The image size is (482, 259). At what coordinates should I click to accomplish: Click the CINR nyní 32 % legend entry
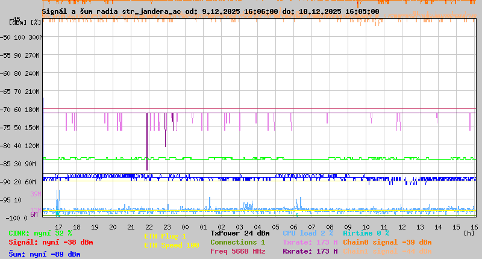tap(40, 233)
